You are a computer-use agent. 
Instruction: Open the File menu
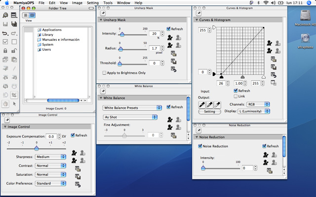(41, 3)
